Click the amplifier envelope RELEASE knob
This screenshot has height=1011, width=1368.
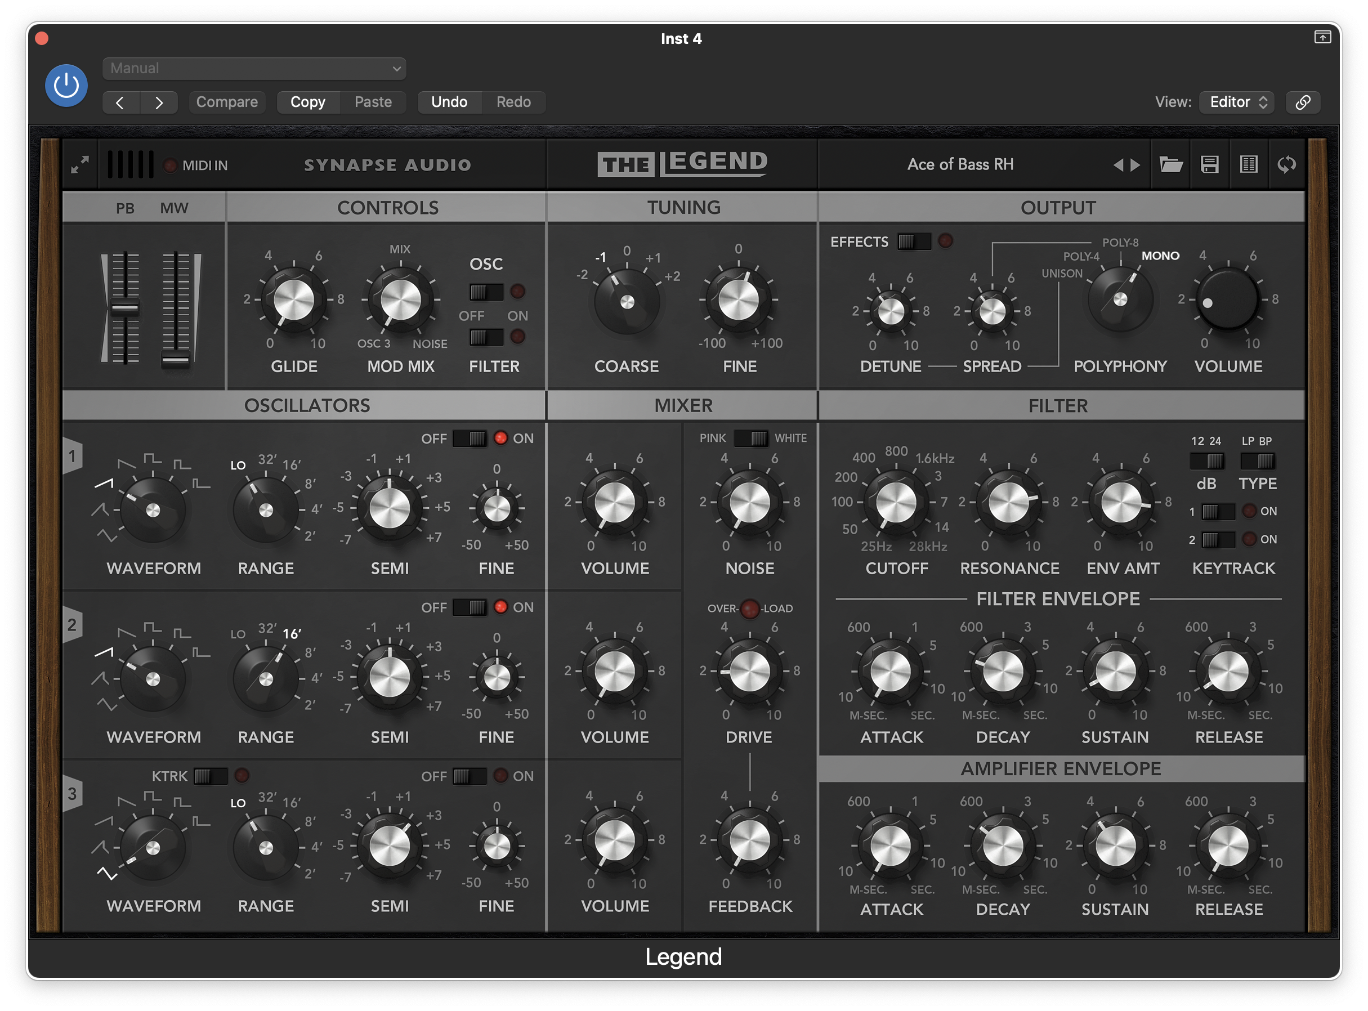[x=1227, y=846]
